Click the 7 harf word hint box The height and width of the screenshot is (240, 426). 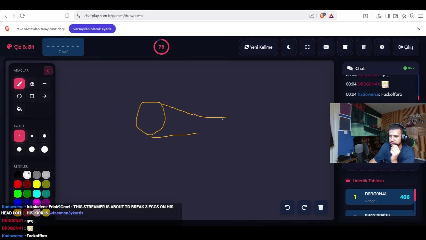tap(63, 47)
